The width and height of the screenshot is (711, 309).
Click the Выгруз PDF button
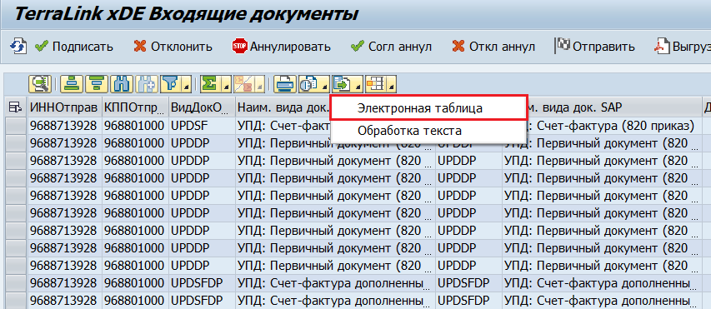[x=682, y=47]
